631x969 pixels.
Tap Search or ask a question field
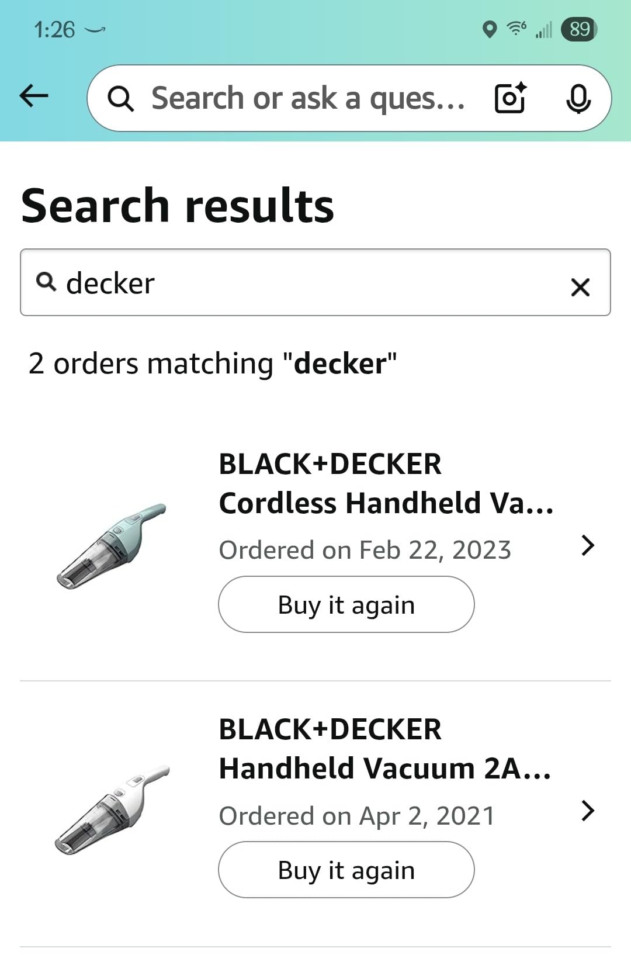[x=308, y=98]
